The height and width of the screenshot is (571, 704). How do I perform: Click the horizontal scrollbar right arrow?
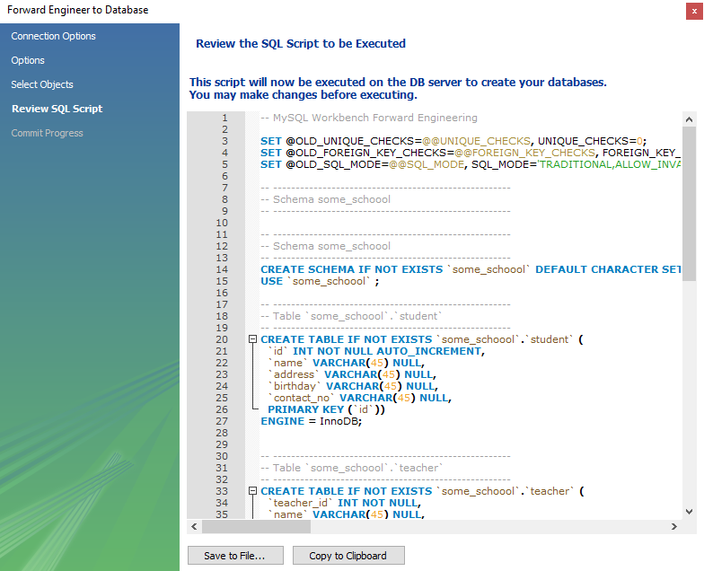(x=673, y=526)
